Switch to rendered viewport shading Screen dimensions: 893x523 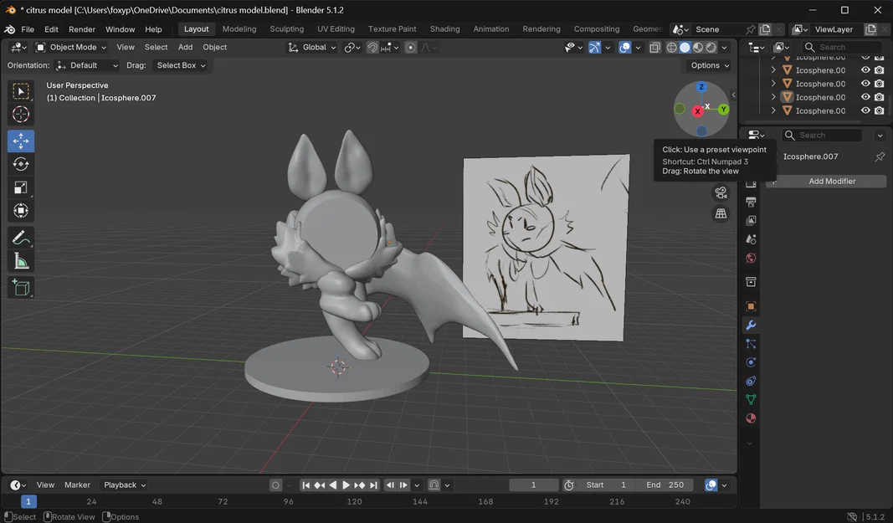(x=711, y=48)
